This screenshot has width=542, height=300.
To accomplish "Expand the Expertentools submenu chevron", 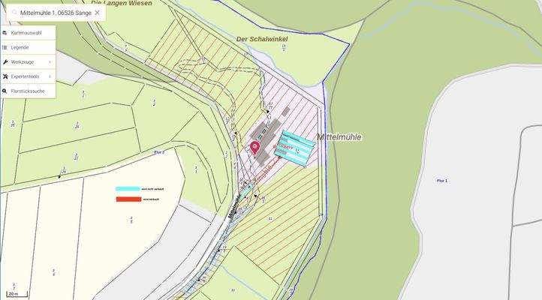I will 50,76.
